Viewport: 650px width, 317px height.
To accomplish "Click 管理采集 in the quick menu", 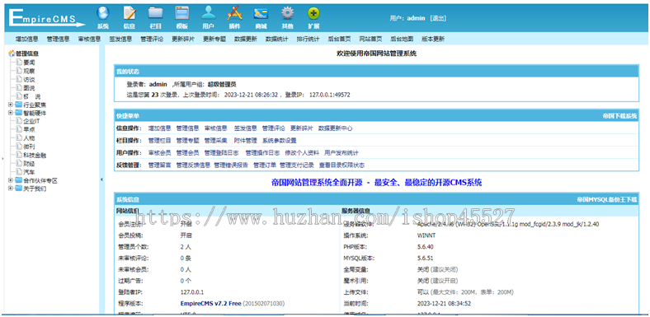I will pos(215,140).
